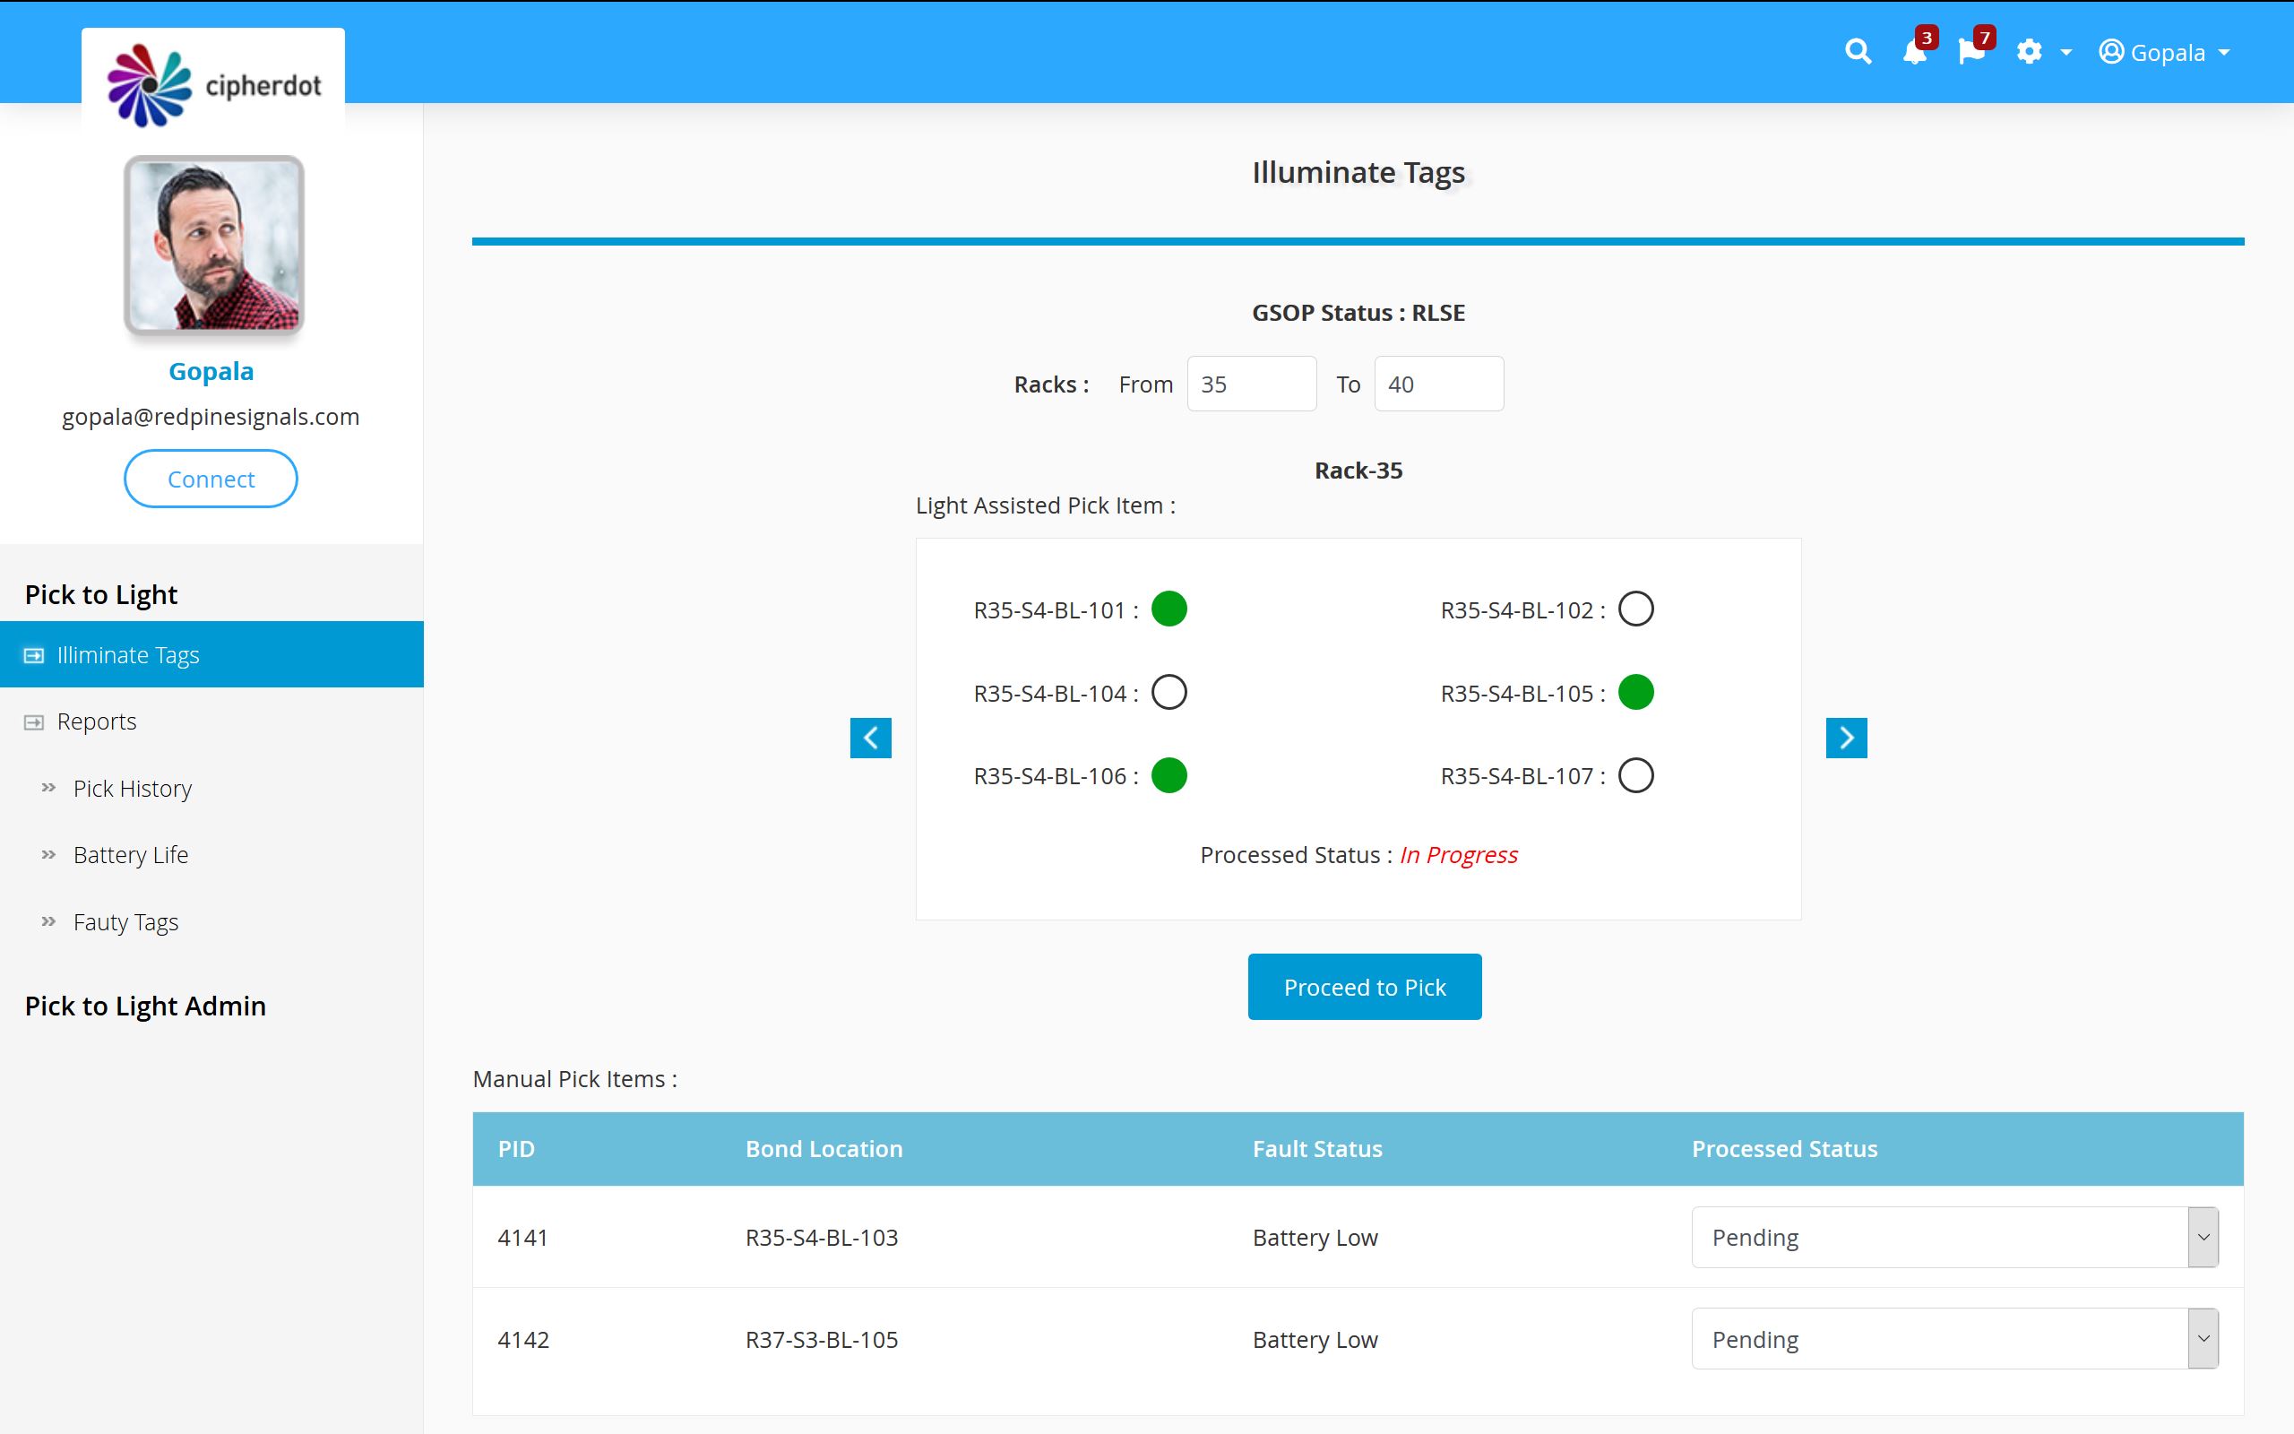Toggle the R35-S4-BL-101 green indicator
Viewport: 2294px width, 1434px height.
pos(1169,609)
